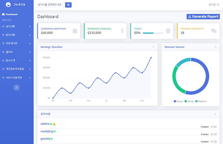Click the 로그인 login link
The width and height of the screenshot is (223, 144).
coord(212,5)
